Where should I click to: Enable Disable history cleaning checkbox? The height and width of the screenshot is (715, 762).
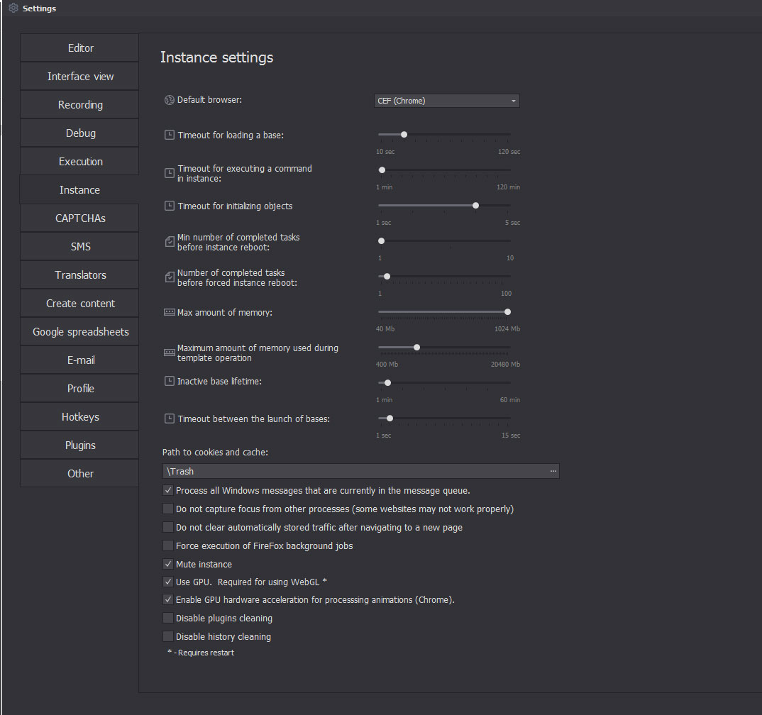click(x=168, y=636)
